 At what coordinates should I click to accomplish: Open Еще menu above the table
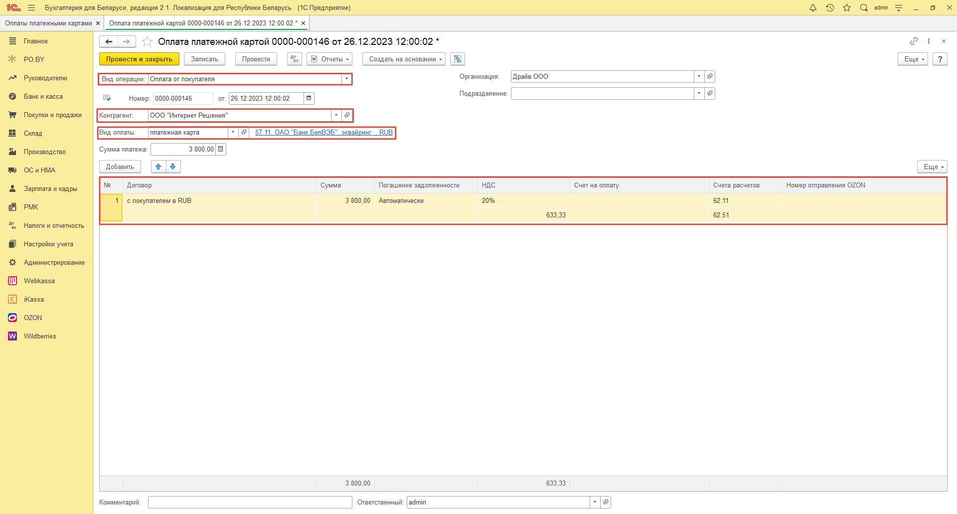932,167
